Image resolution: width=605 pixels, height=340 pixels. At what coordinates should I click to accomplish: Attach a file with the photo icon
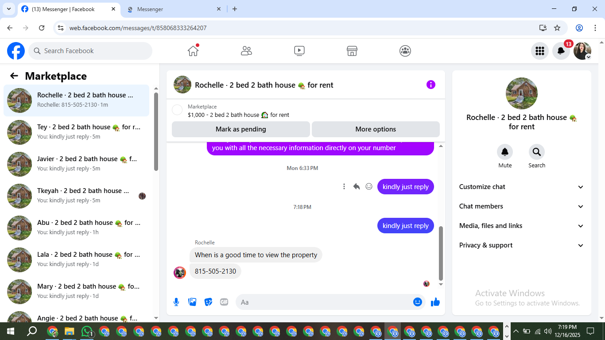tap(192, 302)
